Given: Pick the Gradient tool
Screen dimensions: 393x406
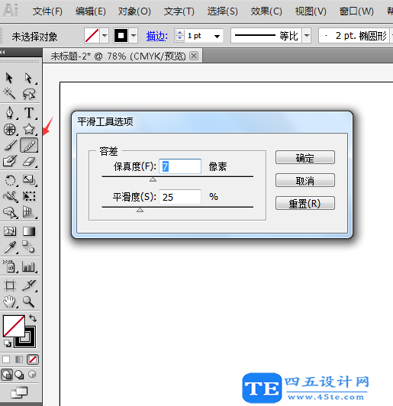Looking at the screenshot, I should tap(29, 231).
